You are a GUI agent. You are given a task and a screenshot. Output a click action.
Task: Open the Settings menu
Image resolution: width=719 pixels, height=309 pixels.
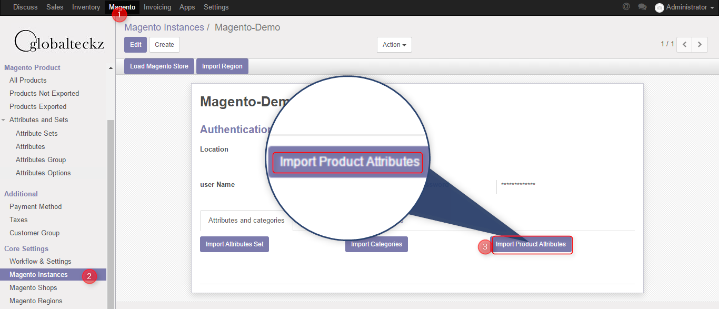pyautogui.click(x=216, y=7)
